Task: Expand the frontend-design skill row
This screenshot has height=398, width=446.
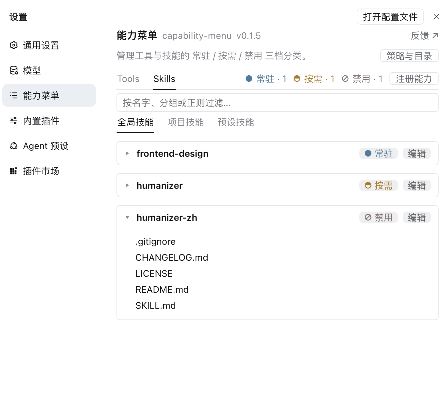Action: (127, 153)
